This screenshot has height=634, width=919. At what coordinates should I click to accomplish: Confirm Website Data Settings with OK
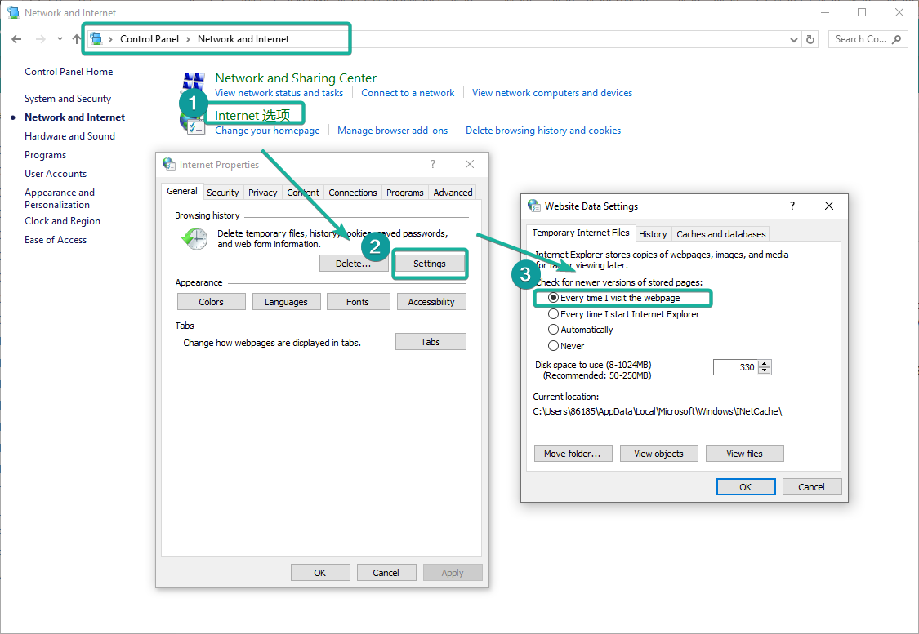(746, 487)
